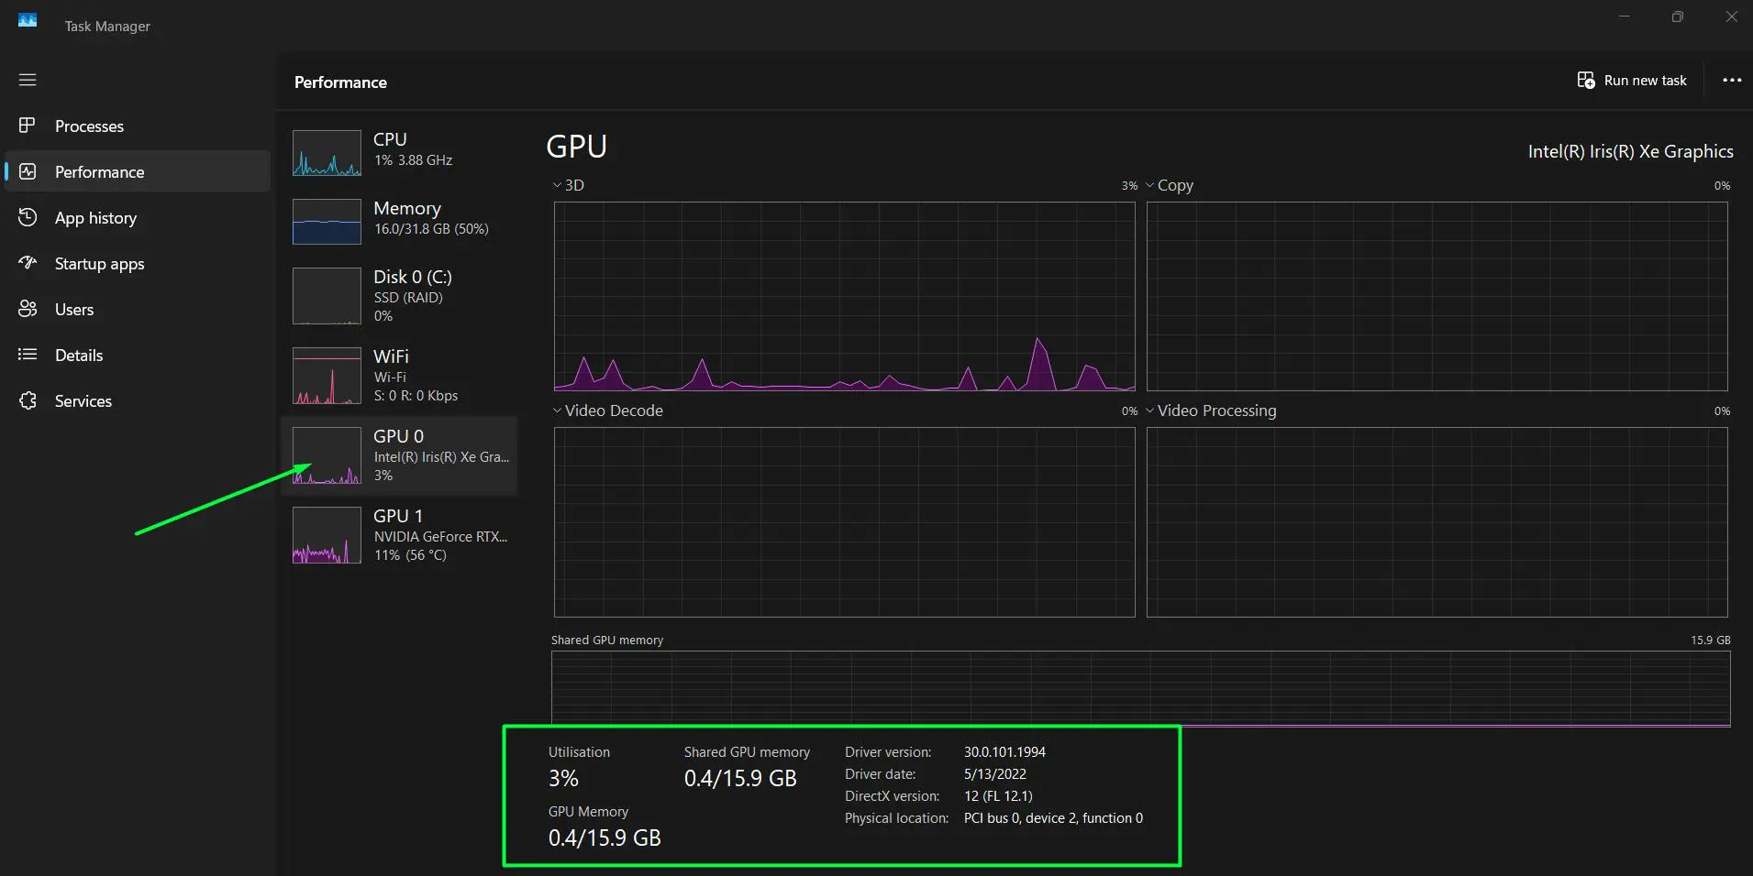Select the Processes icon in the sidebar
Viewport: 1753px width, 876px height.
pos(28,126)
